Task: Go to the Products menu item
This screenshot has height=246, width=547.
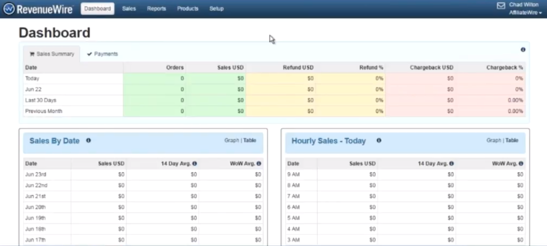Action: 188,9
